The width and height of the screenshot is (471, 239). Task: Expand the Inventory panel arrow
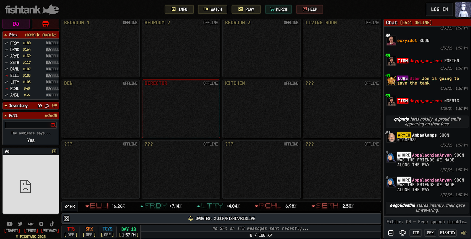(6, 106)
